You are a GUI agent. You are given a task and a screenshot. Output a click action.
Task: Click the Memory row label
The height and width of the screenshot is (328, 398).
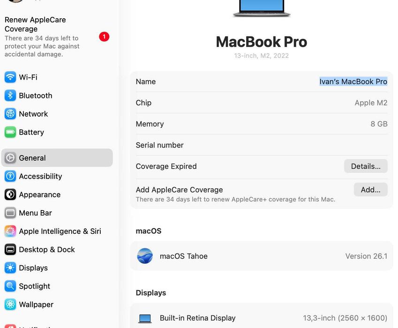(x=150, y=124)
